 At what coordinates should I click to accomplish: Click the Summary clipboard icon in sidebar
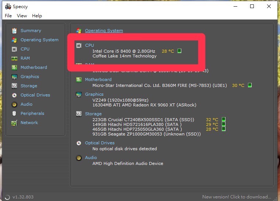coord(14,31)
